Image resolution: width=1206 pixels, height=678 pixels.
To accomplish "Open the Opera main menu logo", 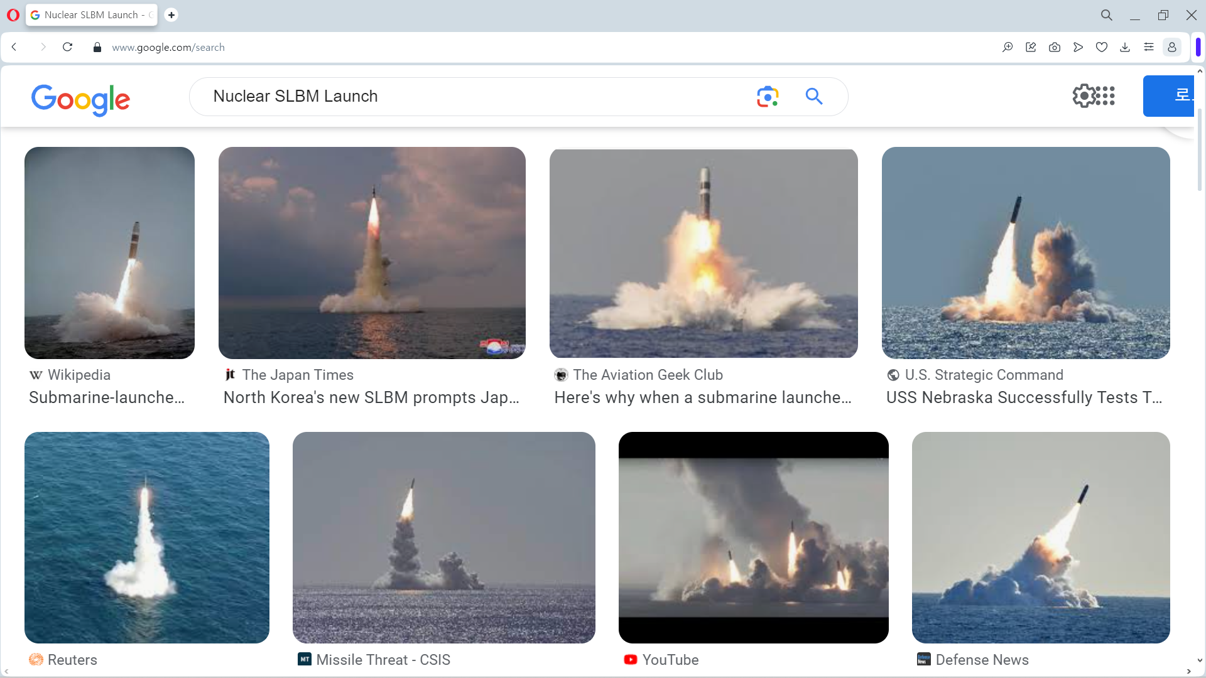I will [x=13, y=15].
